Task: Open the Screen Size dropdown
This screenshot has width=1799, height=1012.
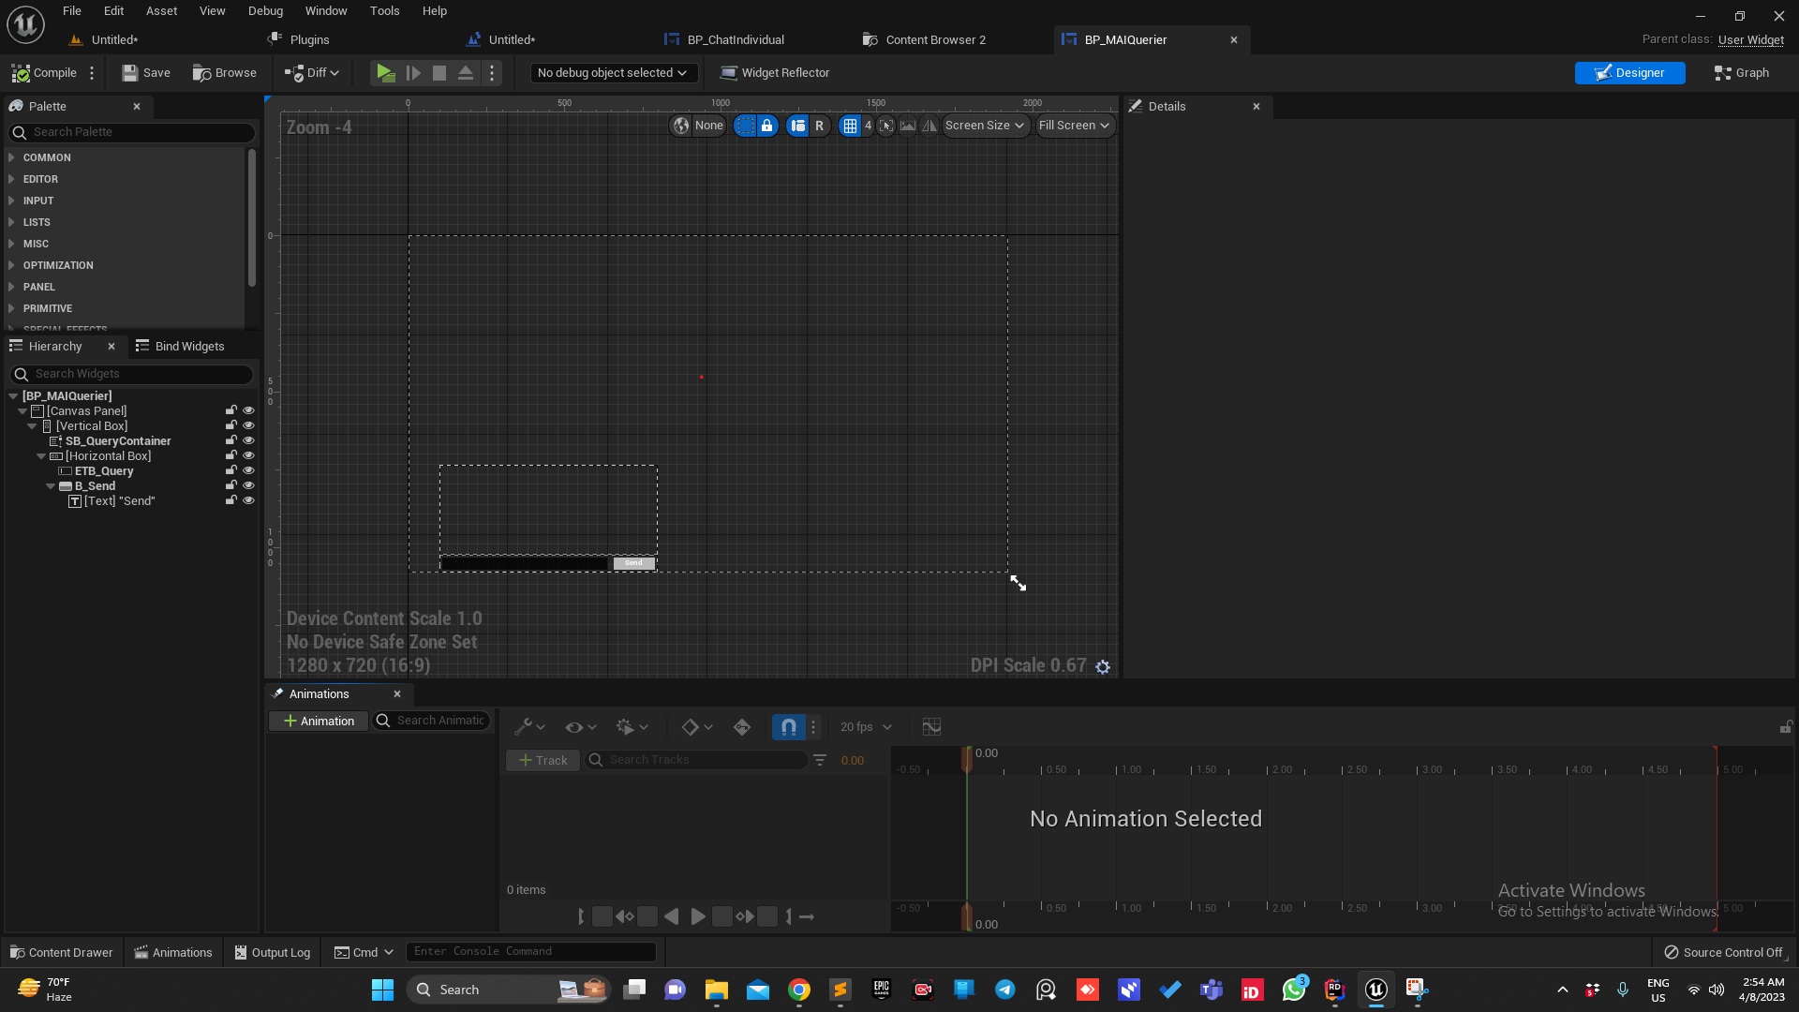Action: (x=984, y=126)
